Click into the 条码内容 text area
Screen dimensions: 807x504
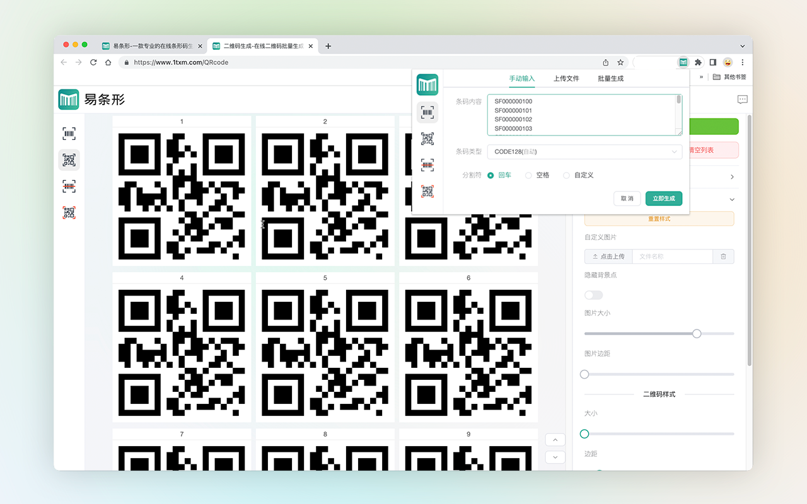point(584,115)
